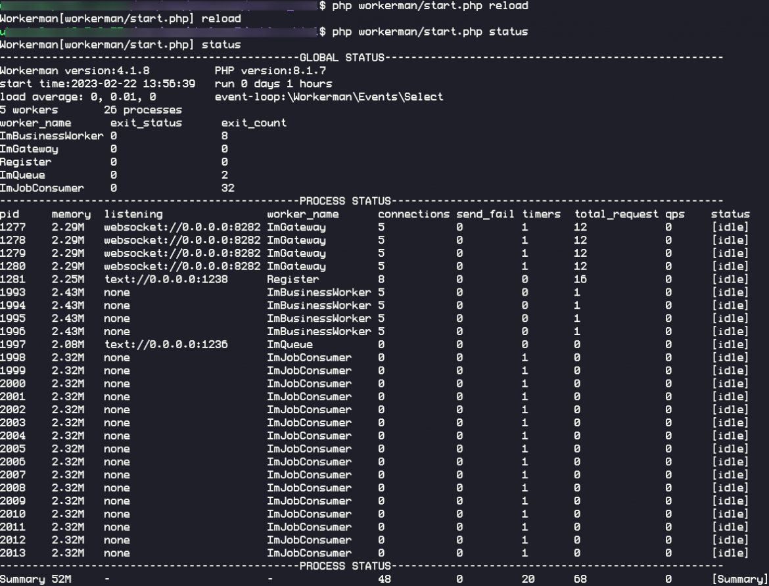
Task: Click the GLOBAL STATUS header label
Action: tap(342, 58)
